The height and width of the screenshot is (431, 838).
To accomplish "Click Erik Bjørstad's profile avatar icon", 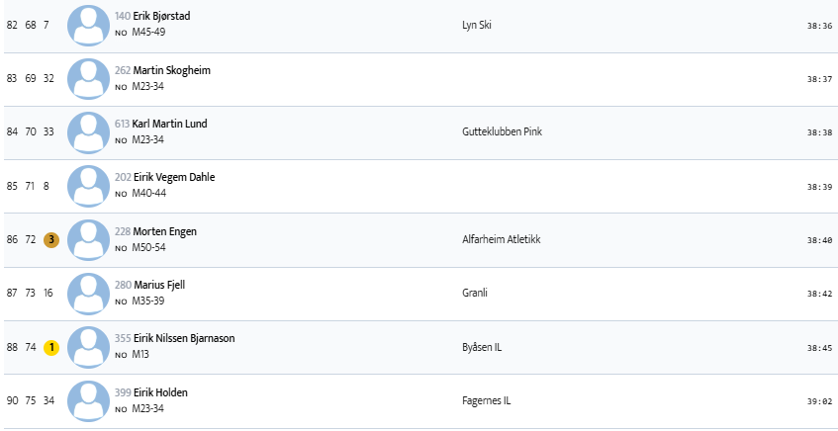I will (x=88, y=26).
